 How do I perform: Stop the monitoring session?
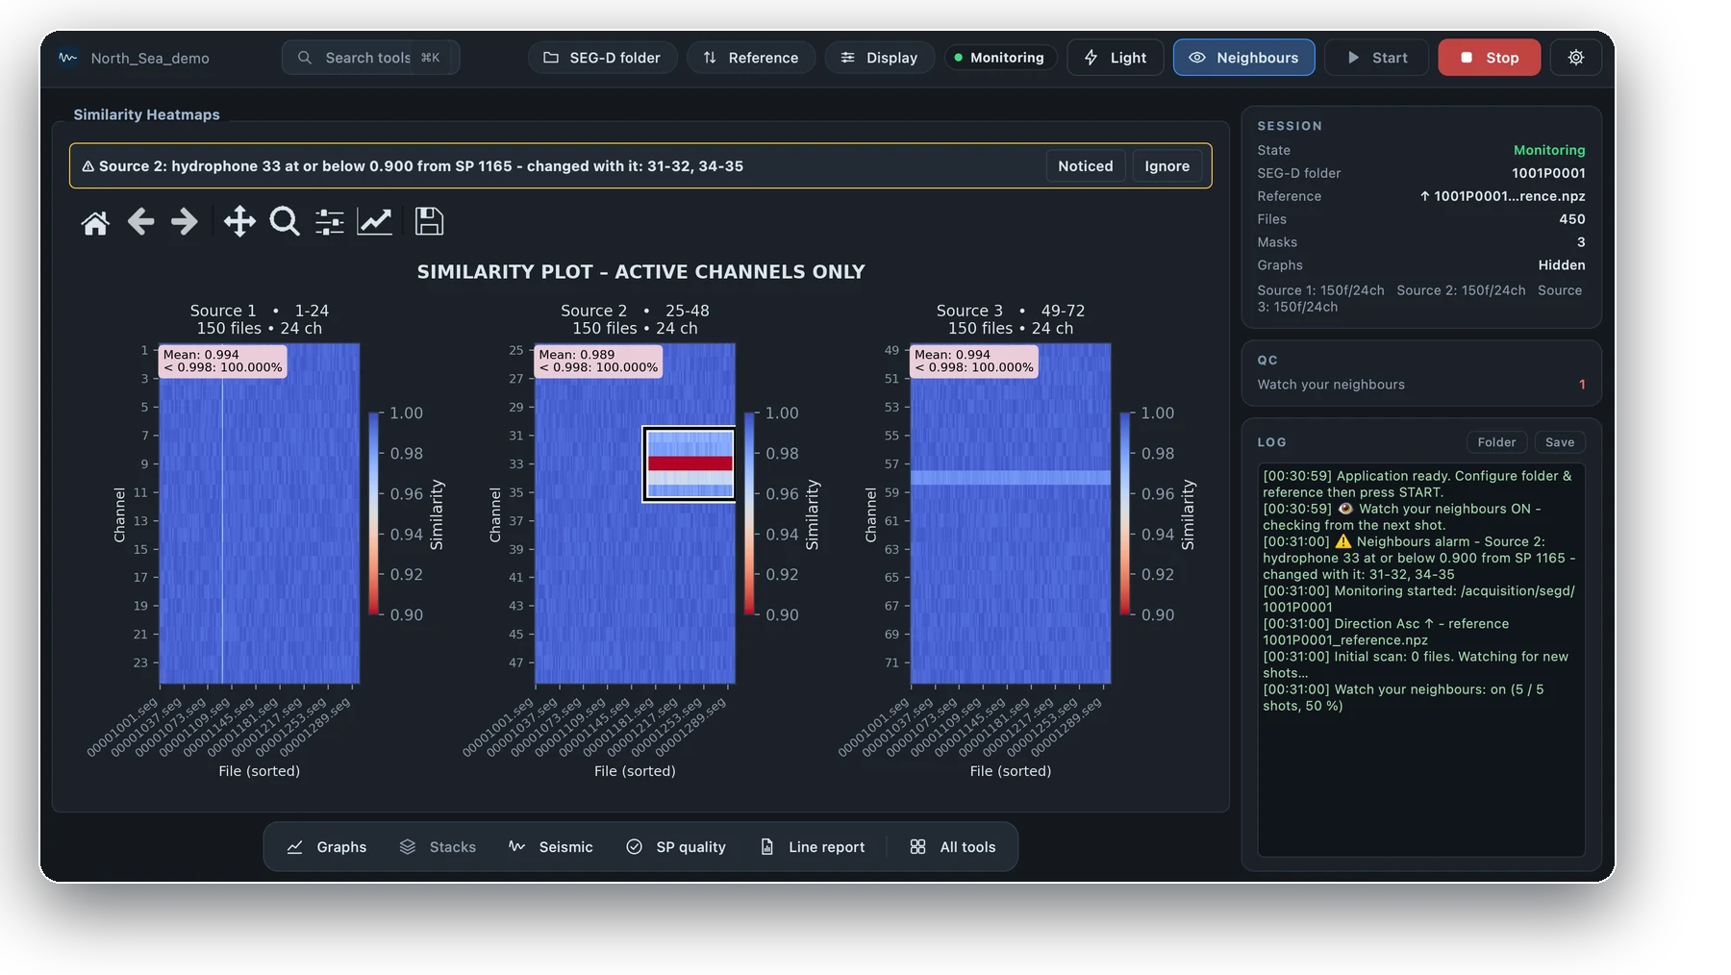click(x=1490, y=58)
